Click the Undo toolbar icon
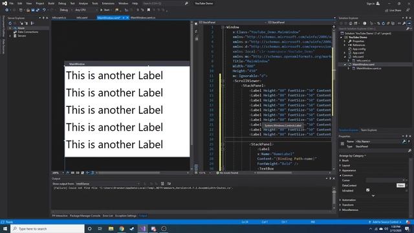The image size is (414, 233). pyautogui.click(x=44, y=10)
